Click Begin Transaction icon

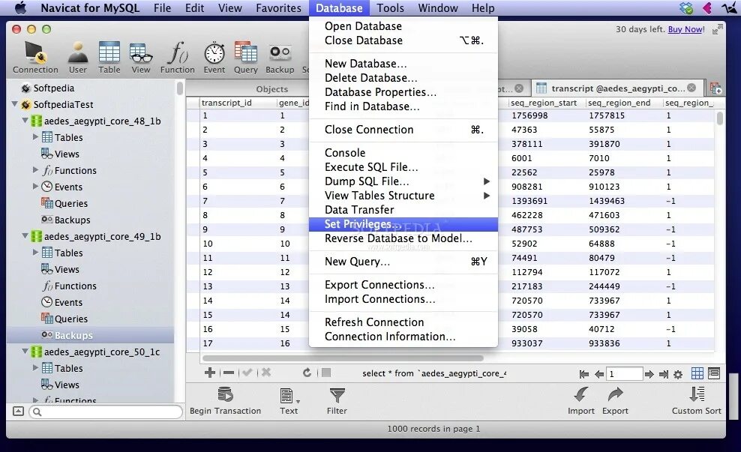[x=225, y=401]
